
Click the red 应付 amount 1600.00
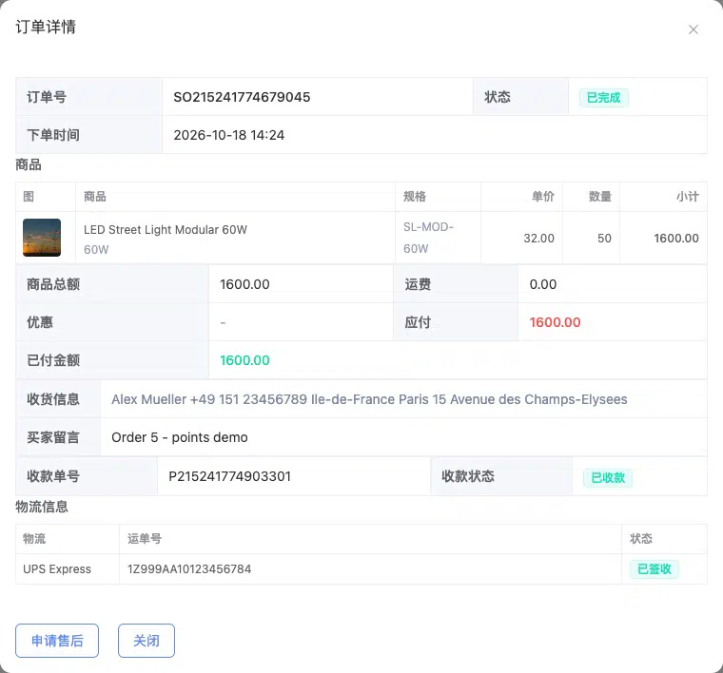555,322
